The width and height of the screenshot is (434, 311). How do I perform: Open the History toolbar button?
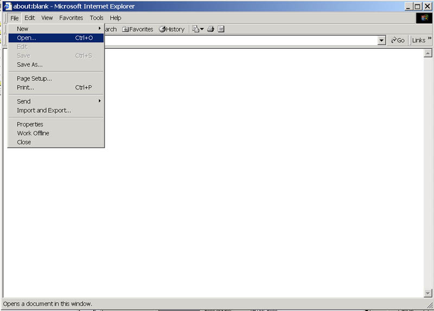(x=171, y=29)
